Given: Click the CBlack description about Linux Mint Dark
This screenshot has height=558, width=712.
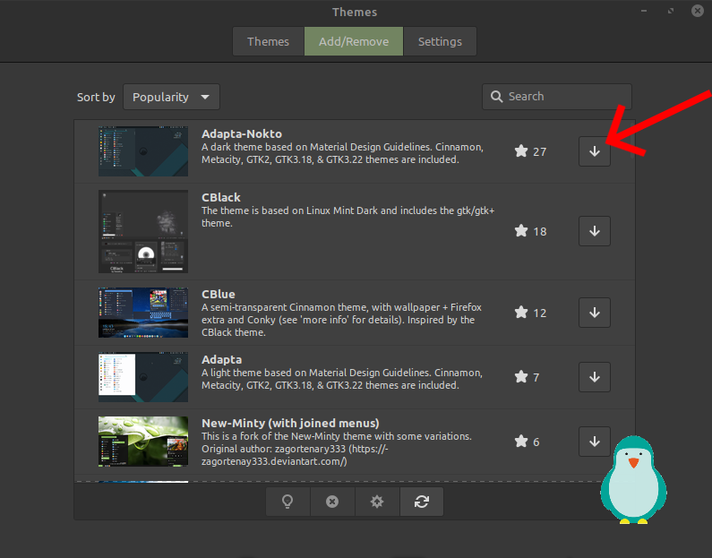Looking at the screenshot, I should (x=347, y=217).
